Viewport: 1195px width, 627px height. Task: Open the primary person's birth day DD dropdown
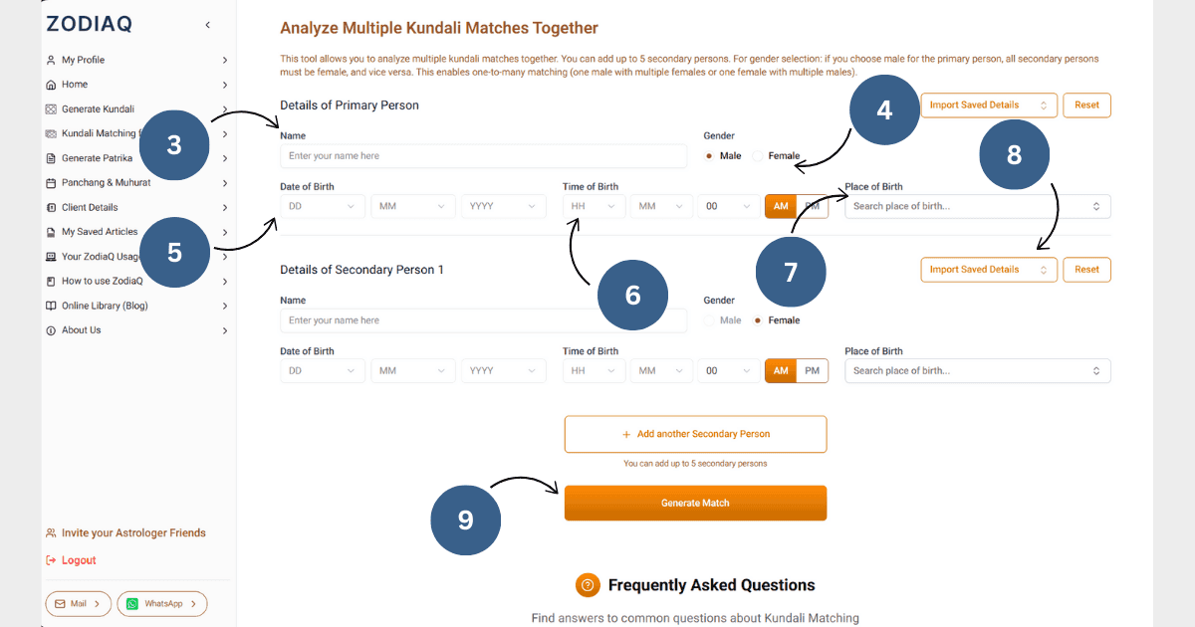(x=322, y=207)
